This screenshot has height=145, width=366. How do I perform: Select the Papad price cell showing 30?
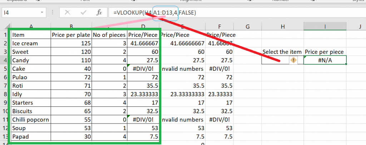point(71,136)
